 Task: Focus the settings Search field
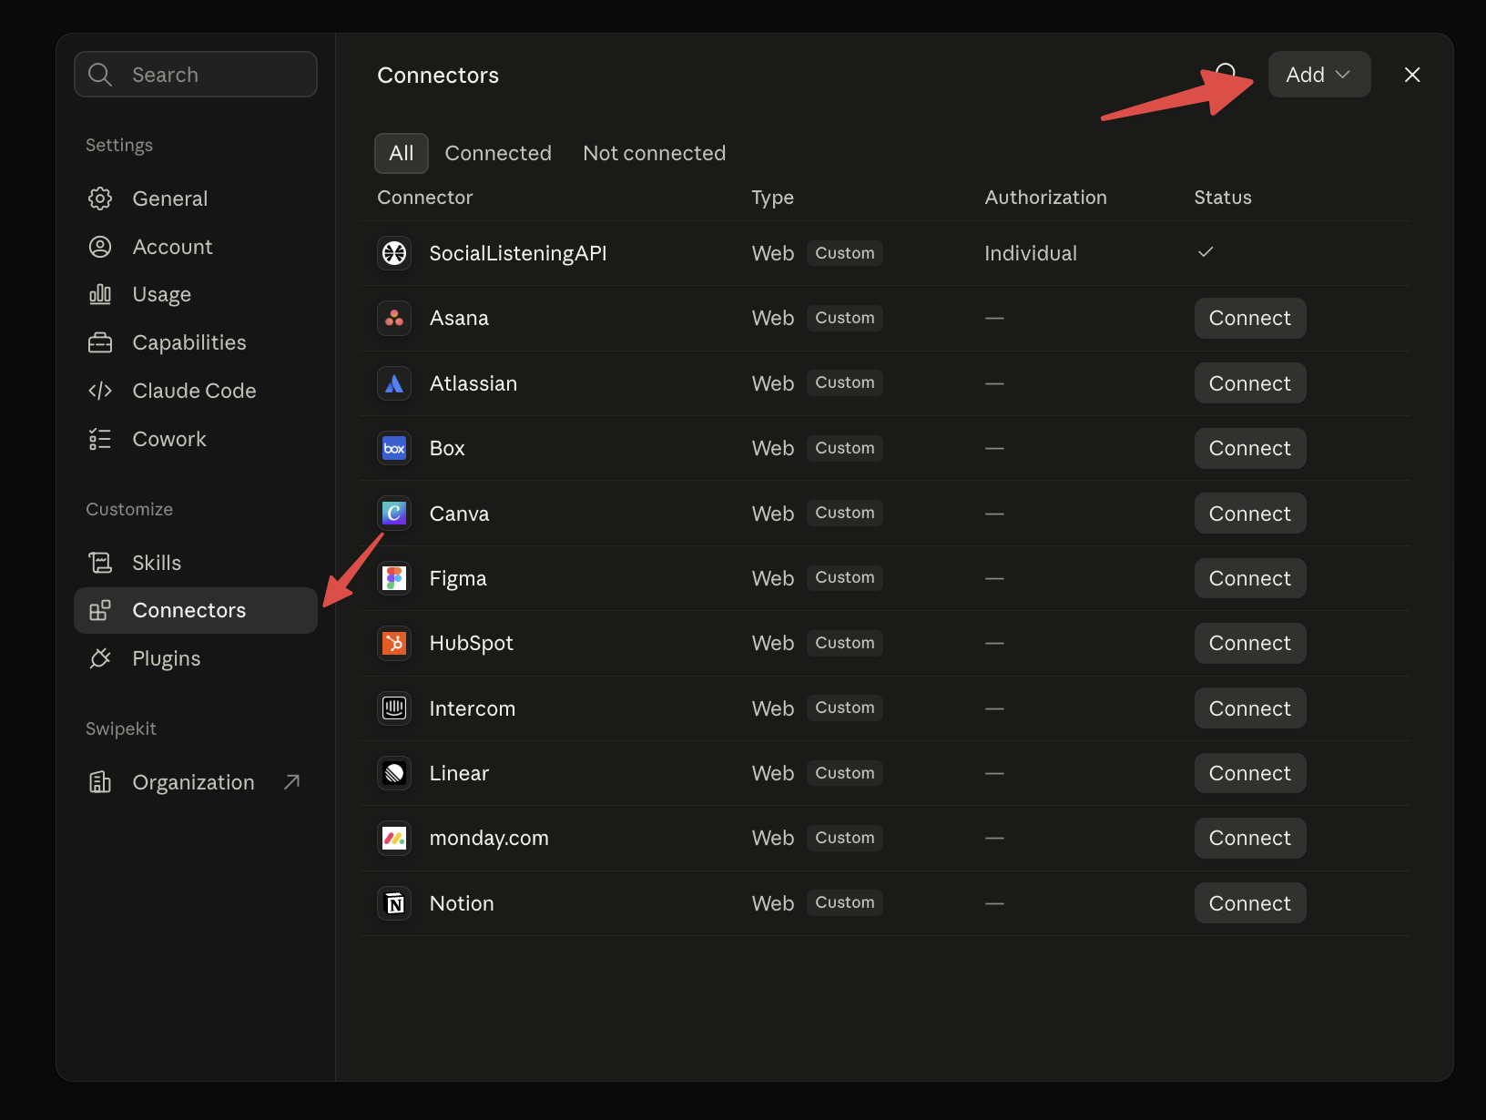(196, 74)
